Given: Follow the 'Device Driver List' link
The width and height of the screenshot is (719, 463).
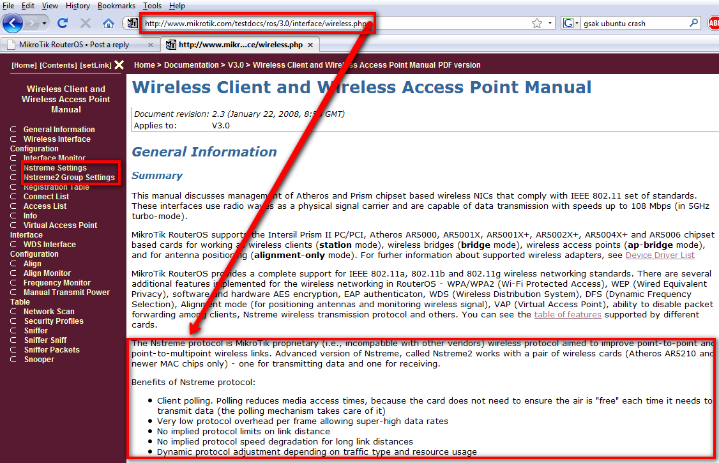Looking at the screenshot, I should 660,255.
